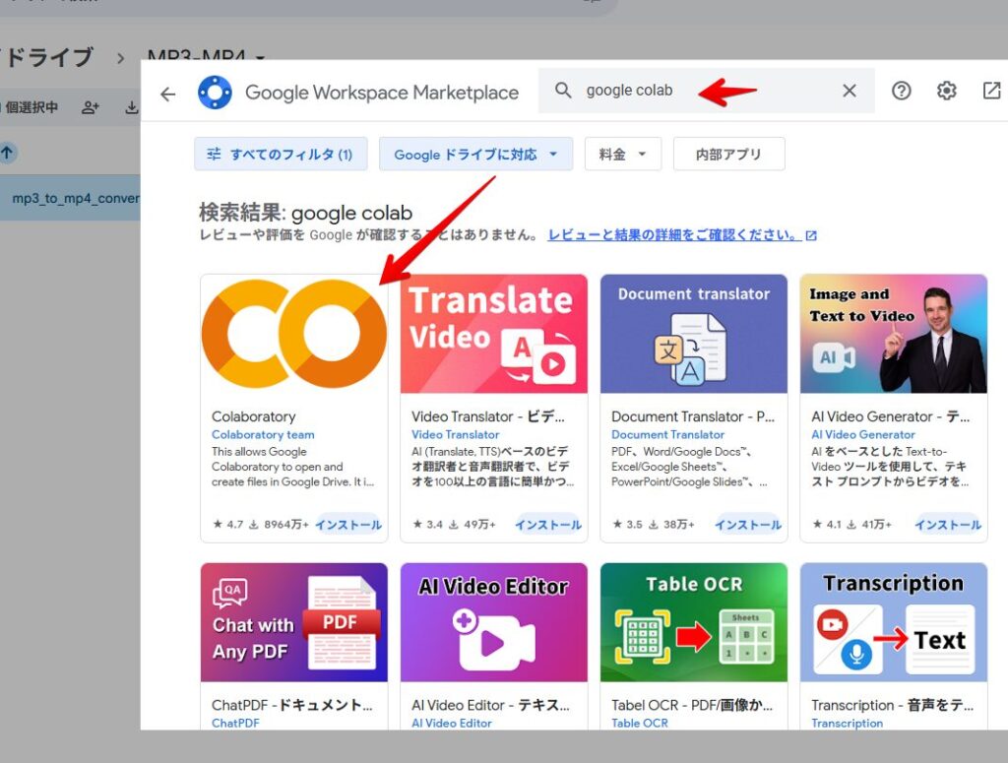1008x763 pixels.
Task: Open the Translate Video app thumbnail
Action: pyautogui.click(x=494, y=334)
